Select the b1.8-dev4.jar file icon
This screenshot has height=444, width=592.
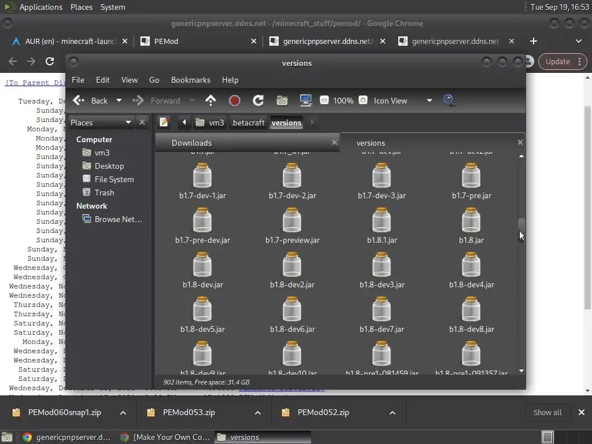point(471,265)
